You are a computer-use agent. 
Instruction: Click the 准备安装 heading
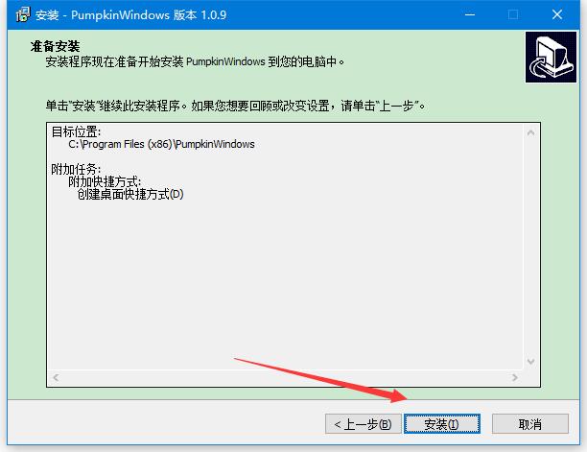coord(55,46)
